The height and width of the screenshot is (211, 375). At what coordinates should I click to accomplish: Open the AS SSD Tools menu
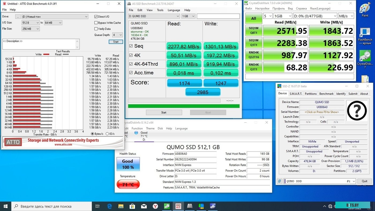point(160,10)
